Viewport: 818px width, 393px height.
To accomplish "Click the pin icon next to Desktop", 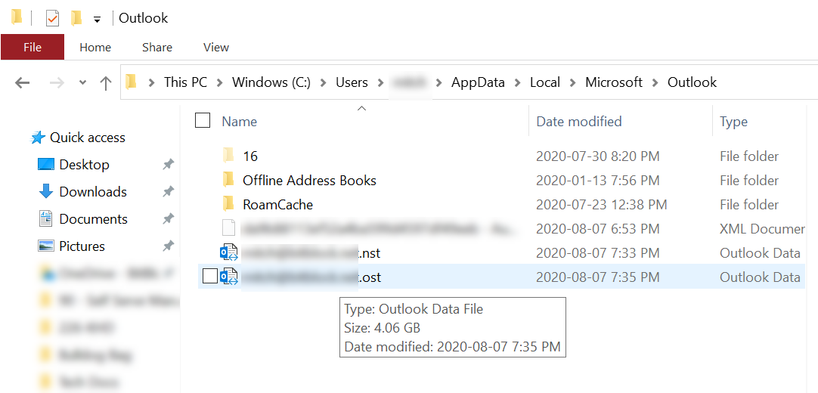I will coord(168,165).
